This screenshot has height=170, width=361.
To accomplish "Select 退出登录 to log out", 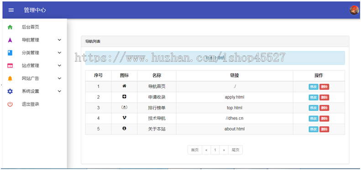I will (x=31, y=104).
